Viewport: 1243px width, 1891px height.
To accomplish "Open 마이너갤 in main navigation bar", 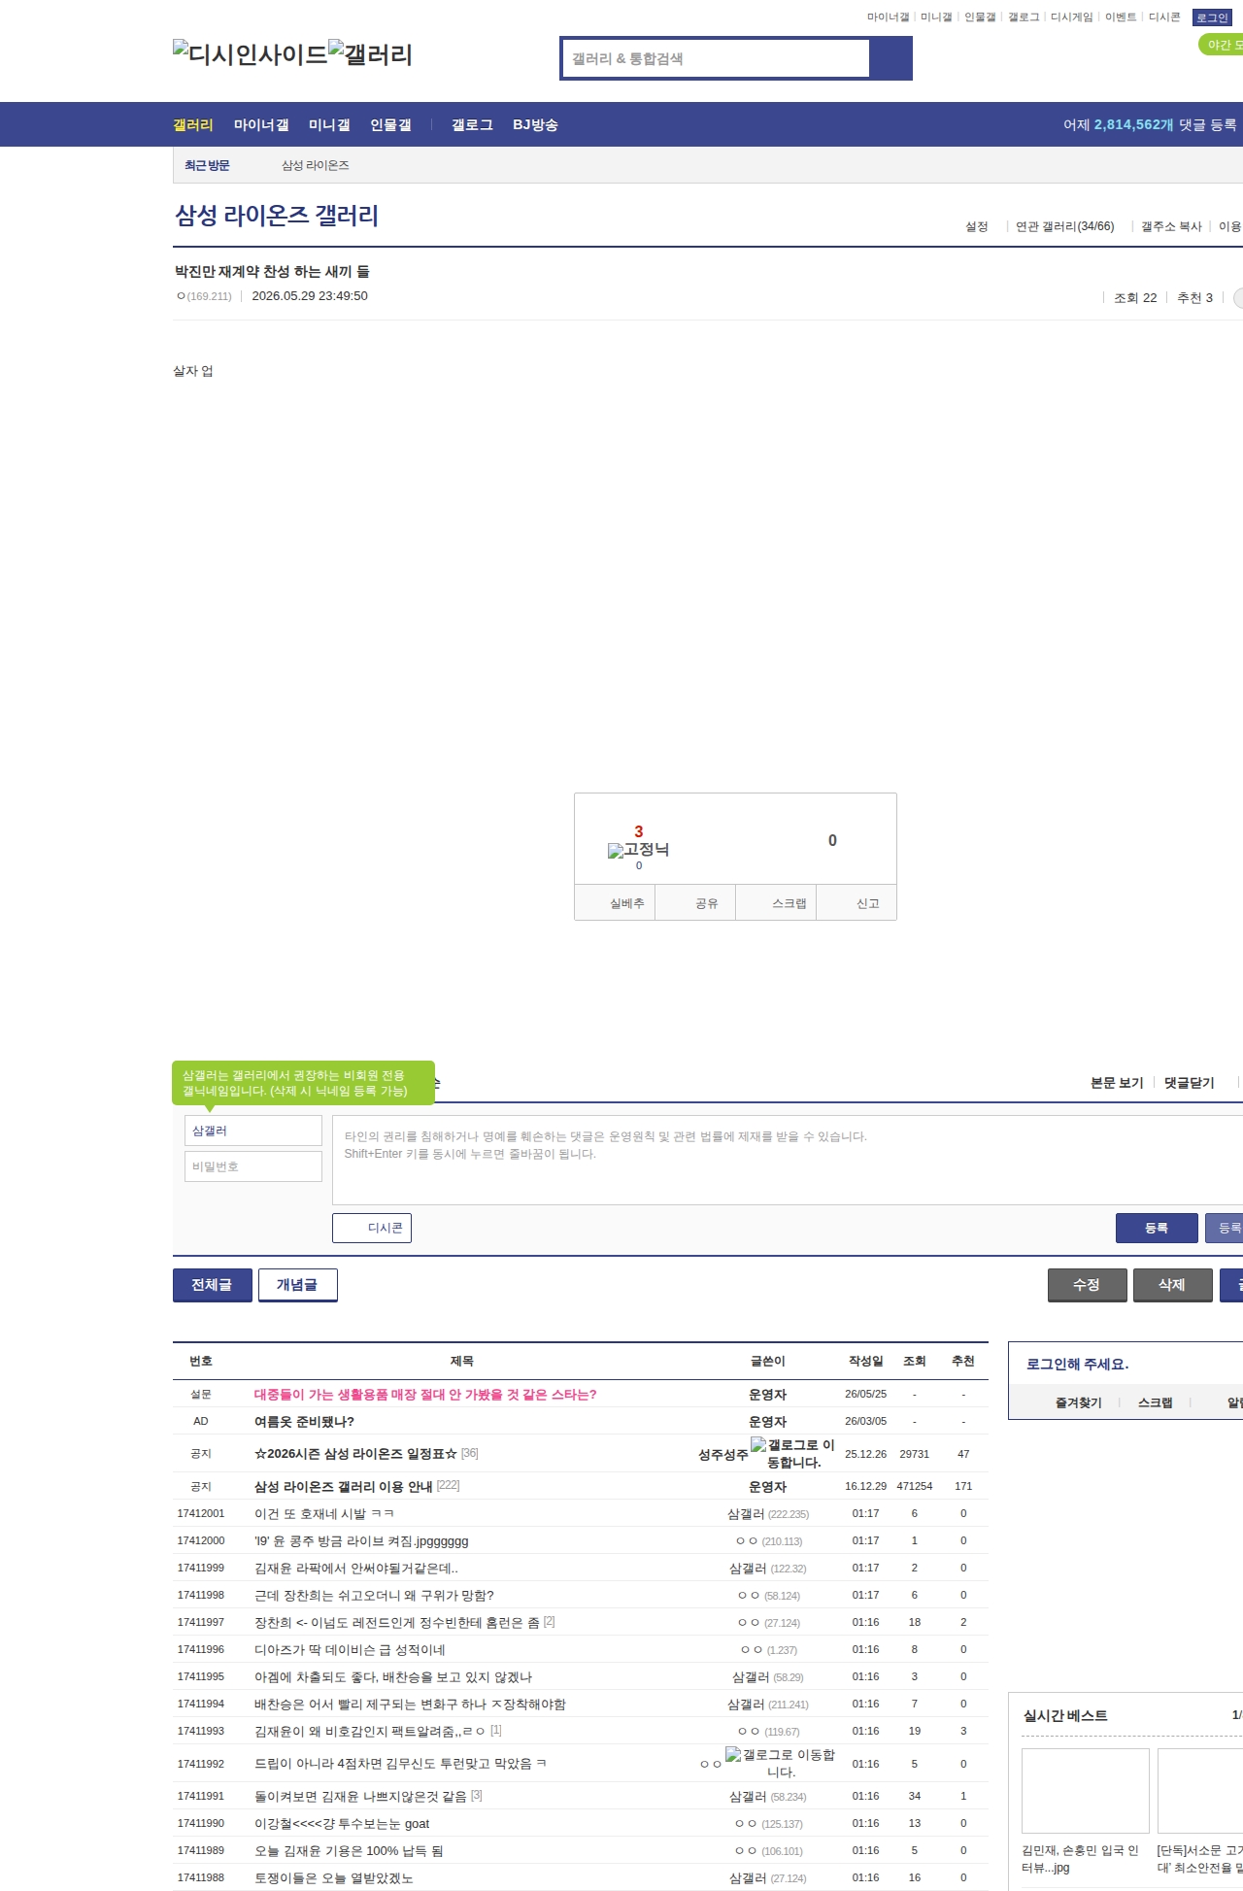I will 261,124.
